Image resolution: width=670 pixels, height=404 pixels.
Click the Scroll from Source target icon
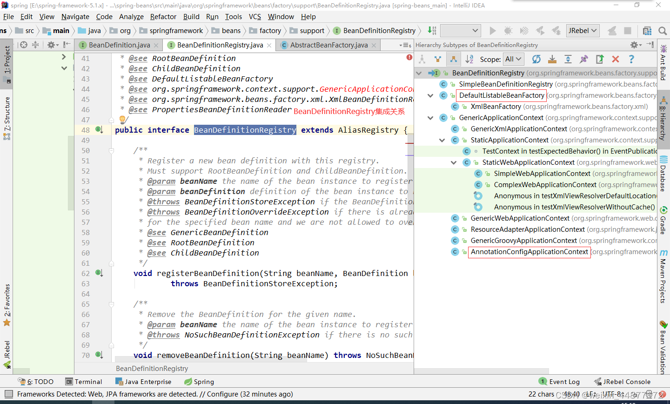23,45
